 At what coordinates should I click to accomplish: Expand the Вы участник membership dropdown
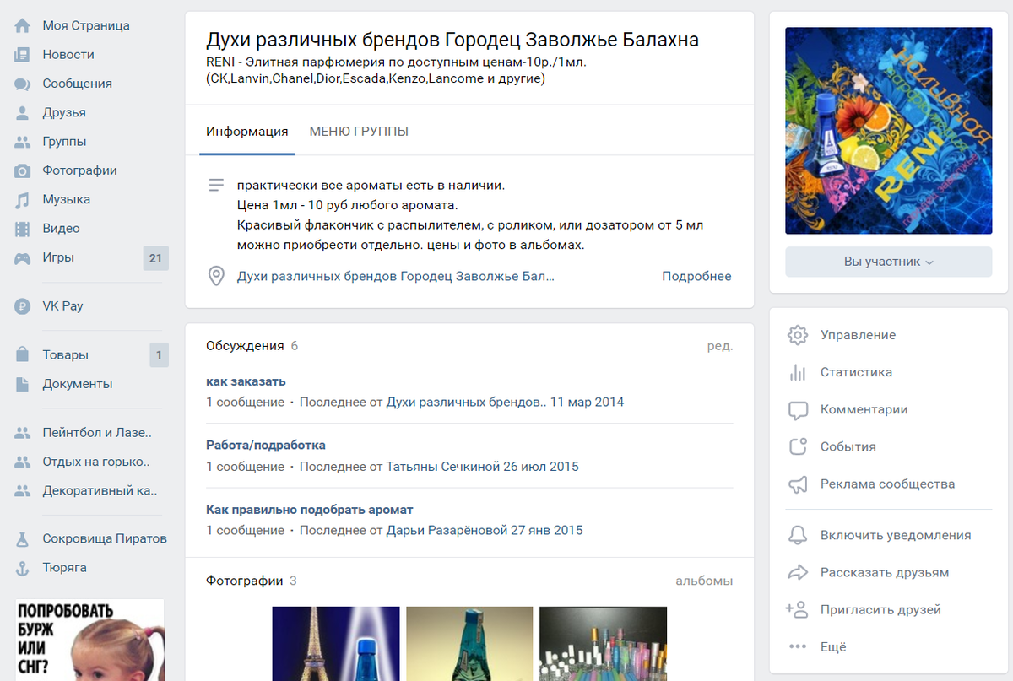pyautogui.click(x=888, y=262)
